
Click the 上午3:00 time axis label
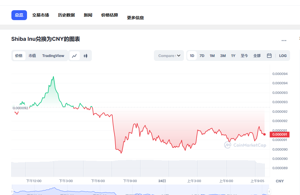click(x=194, y=181)
